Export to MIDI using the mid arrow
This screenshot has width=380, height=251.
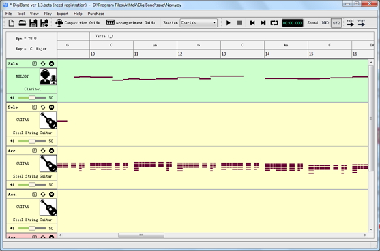pyautogui.click(x=350, y=22)
